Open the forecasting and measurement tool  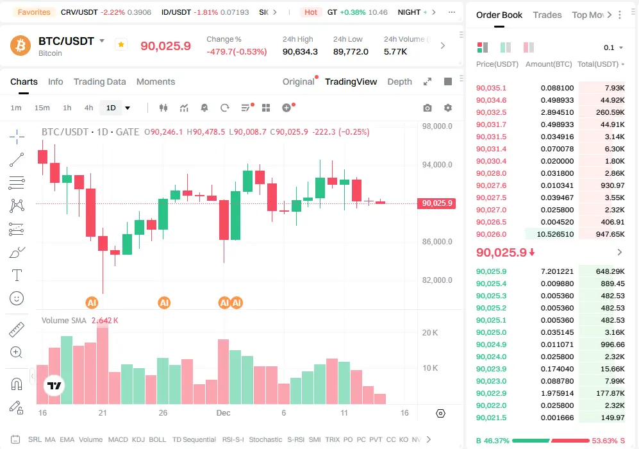point(17,229)
